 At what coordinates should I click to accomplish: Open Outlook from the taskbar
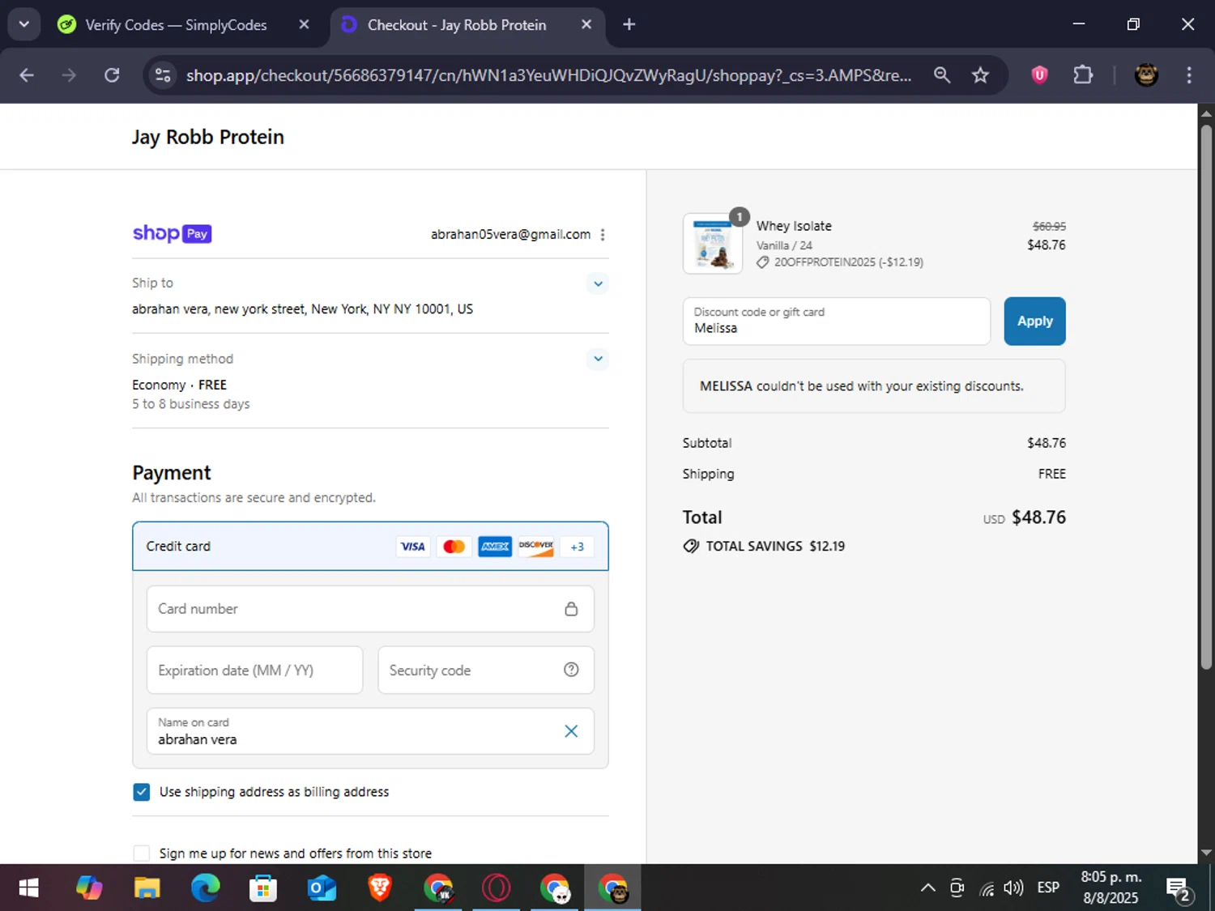point(322,888)
